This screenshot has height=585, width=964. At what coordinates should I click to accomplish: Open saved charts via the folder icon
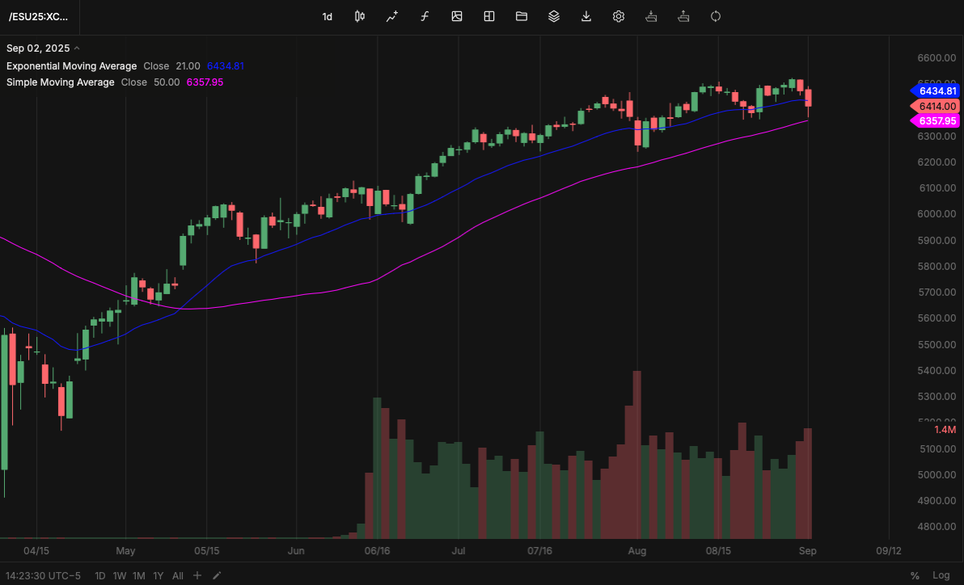(x=522, y=16)
